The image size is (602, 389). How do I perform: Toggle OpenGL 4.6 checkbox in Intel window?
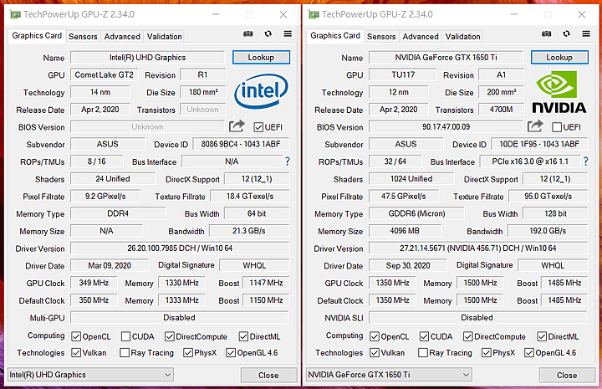pyautogui.click(x=231, y=352)
